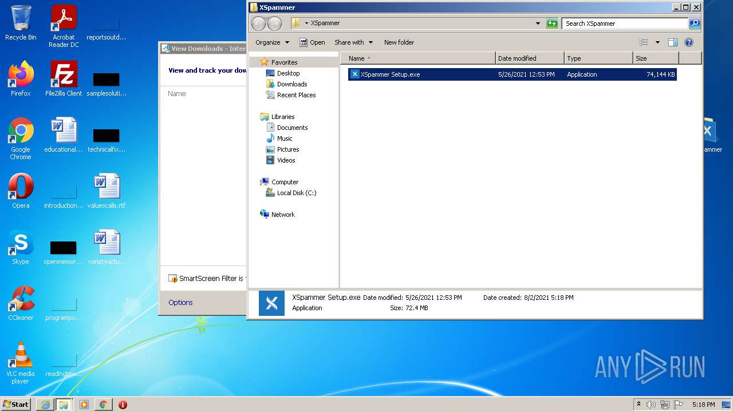Open Downloads in the navigation pane
This screenshot has height=412, width=733.
point(292,84)
